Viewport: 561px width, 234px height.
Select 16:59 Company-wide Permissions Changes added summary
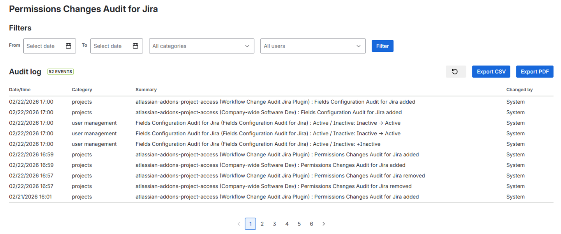[270, 165]
